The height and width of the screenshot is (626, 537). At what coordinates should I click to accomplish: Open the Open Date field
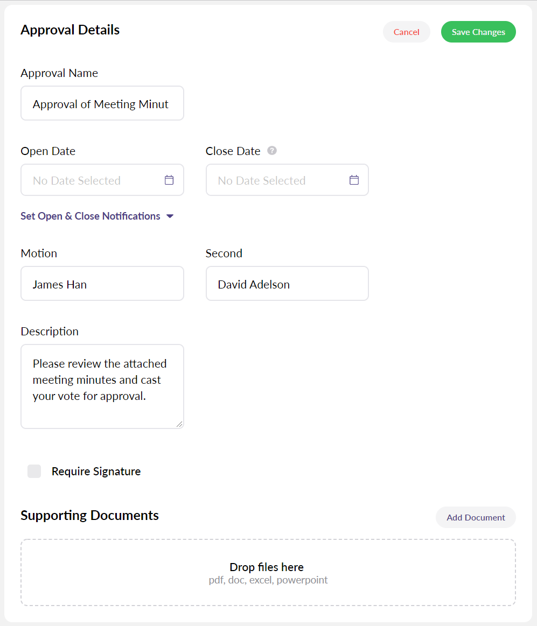92,180
